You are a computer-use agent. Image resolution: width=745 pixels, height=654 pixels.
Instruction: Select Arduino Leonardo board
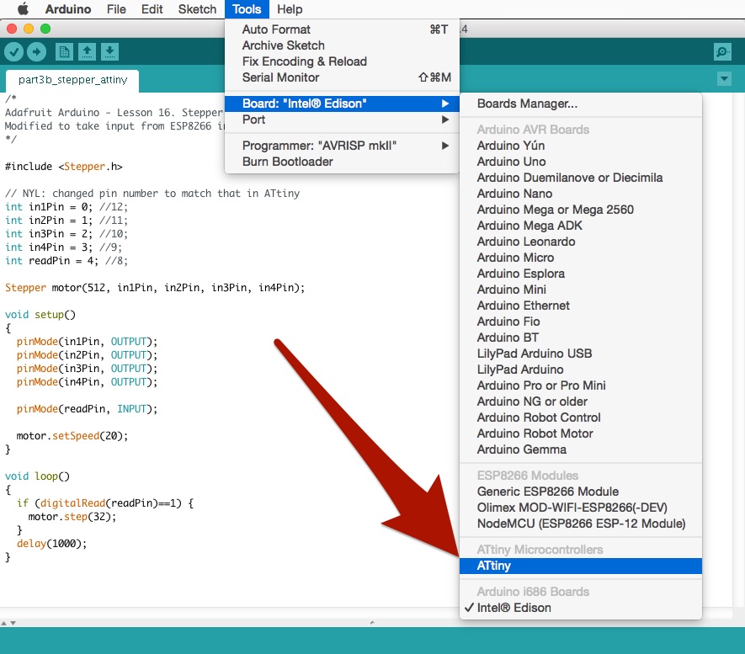pos(581,242)
